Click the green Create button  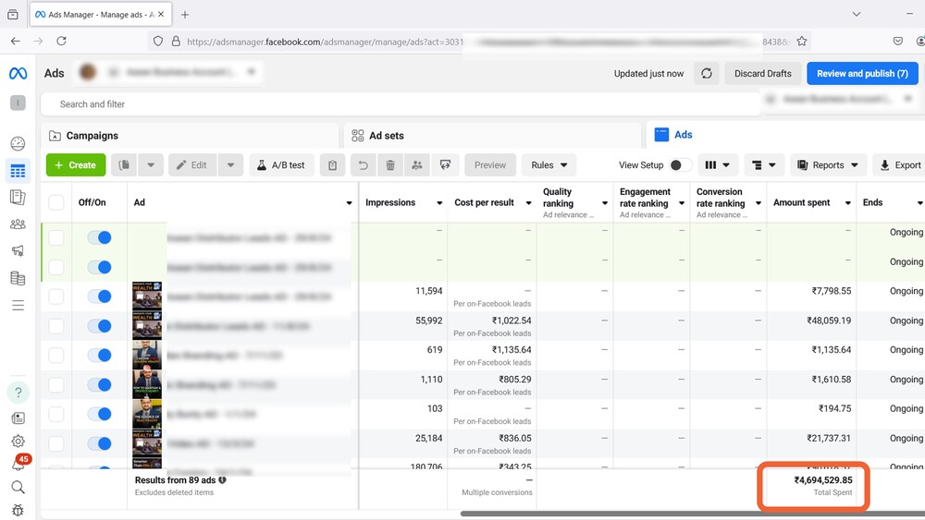[76, 165]
